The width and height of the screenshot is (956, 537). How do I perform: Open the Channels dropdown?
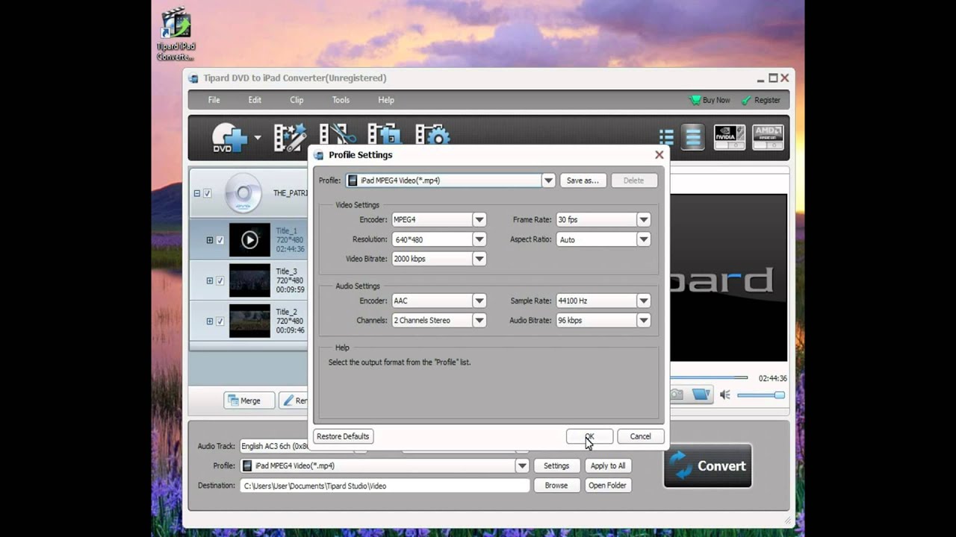tap(479, 320)
